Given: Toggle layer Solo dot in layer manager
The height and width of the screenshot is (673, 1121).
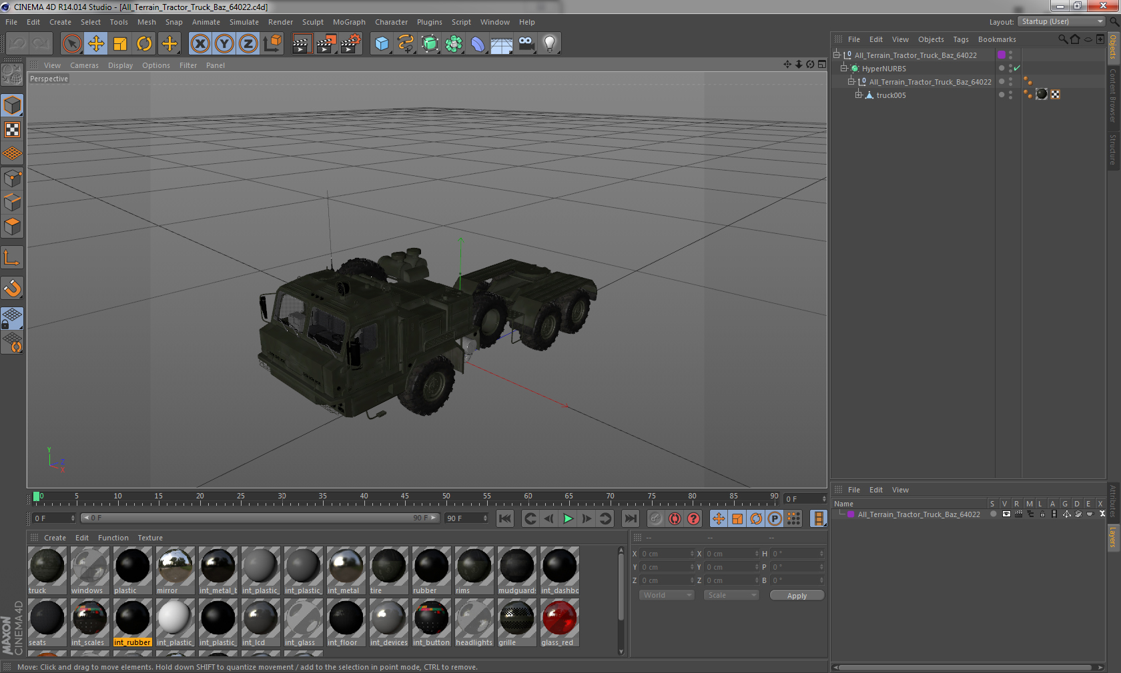Looking at the screenshot, I should tap(993, 514).
